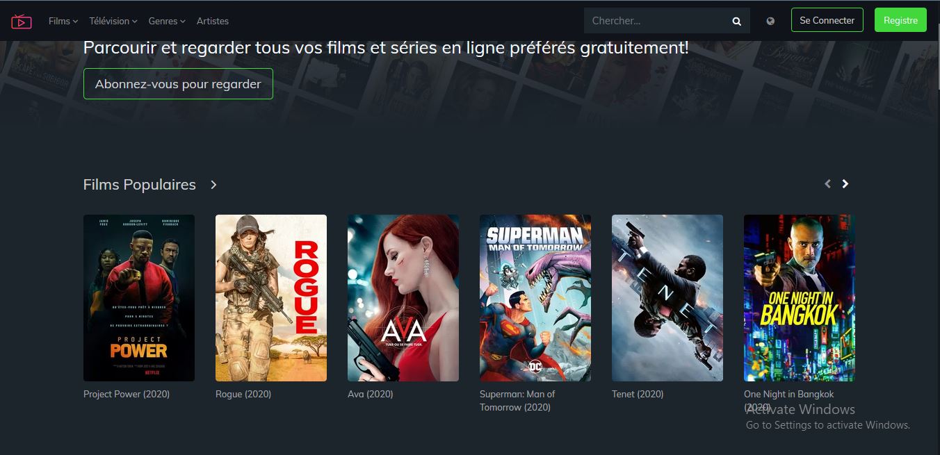Go to next popular films slide
Viewport: 940px width, 455px height.
(x=845, y=184)
